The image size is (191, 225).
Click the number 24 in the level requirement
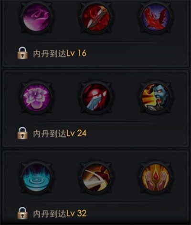82,134
